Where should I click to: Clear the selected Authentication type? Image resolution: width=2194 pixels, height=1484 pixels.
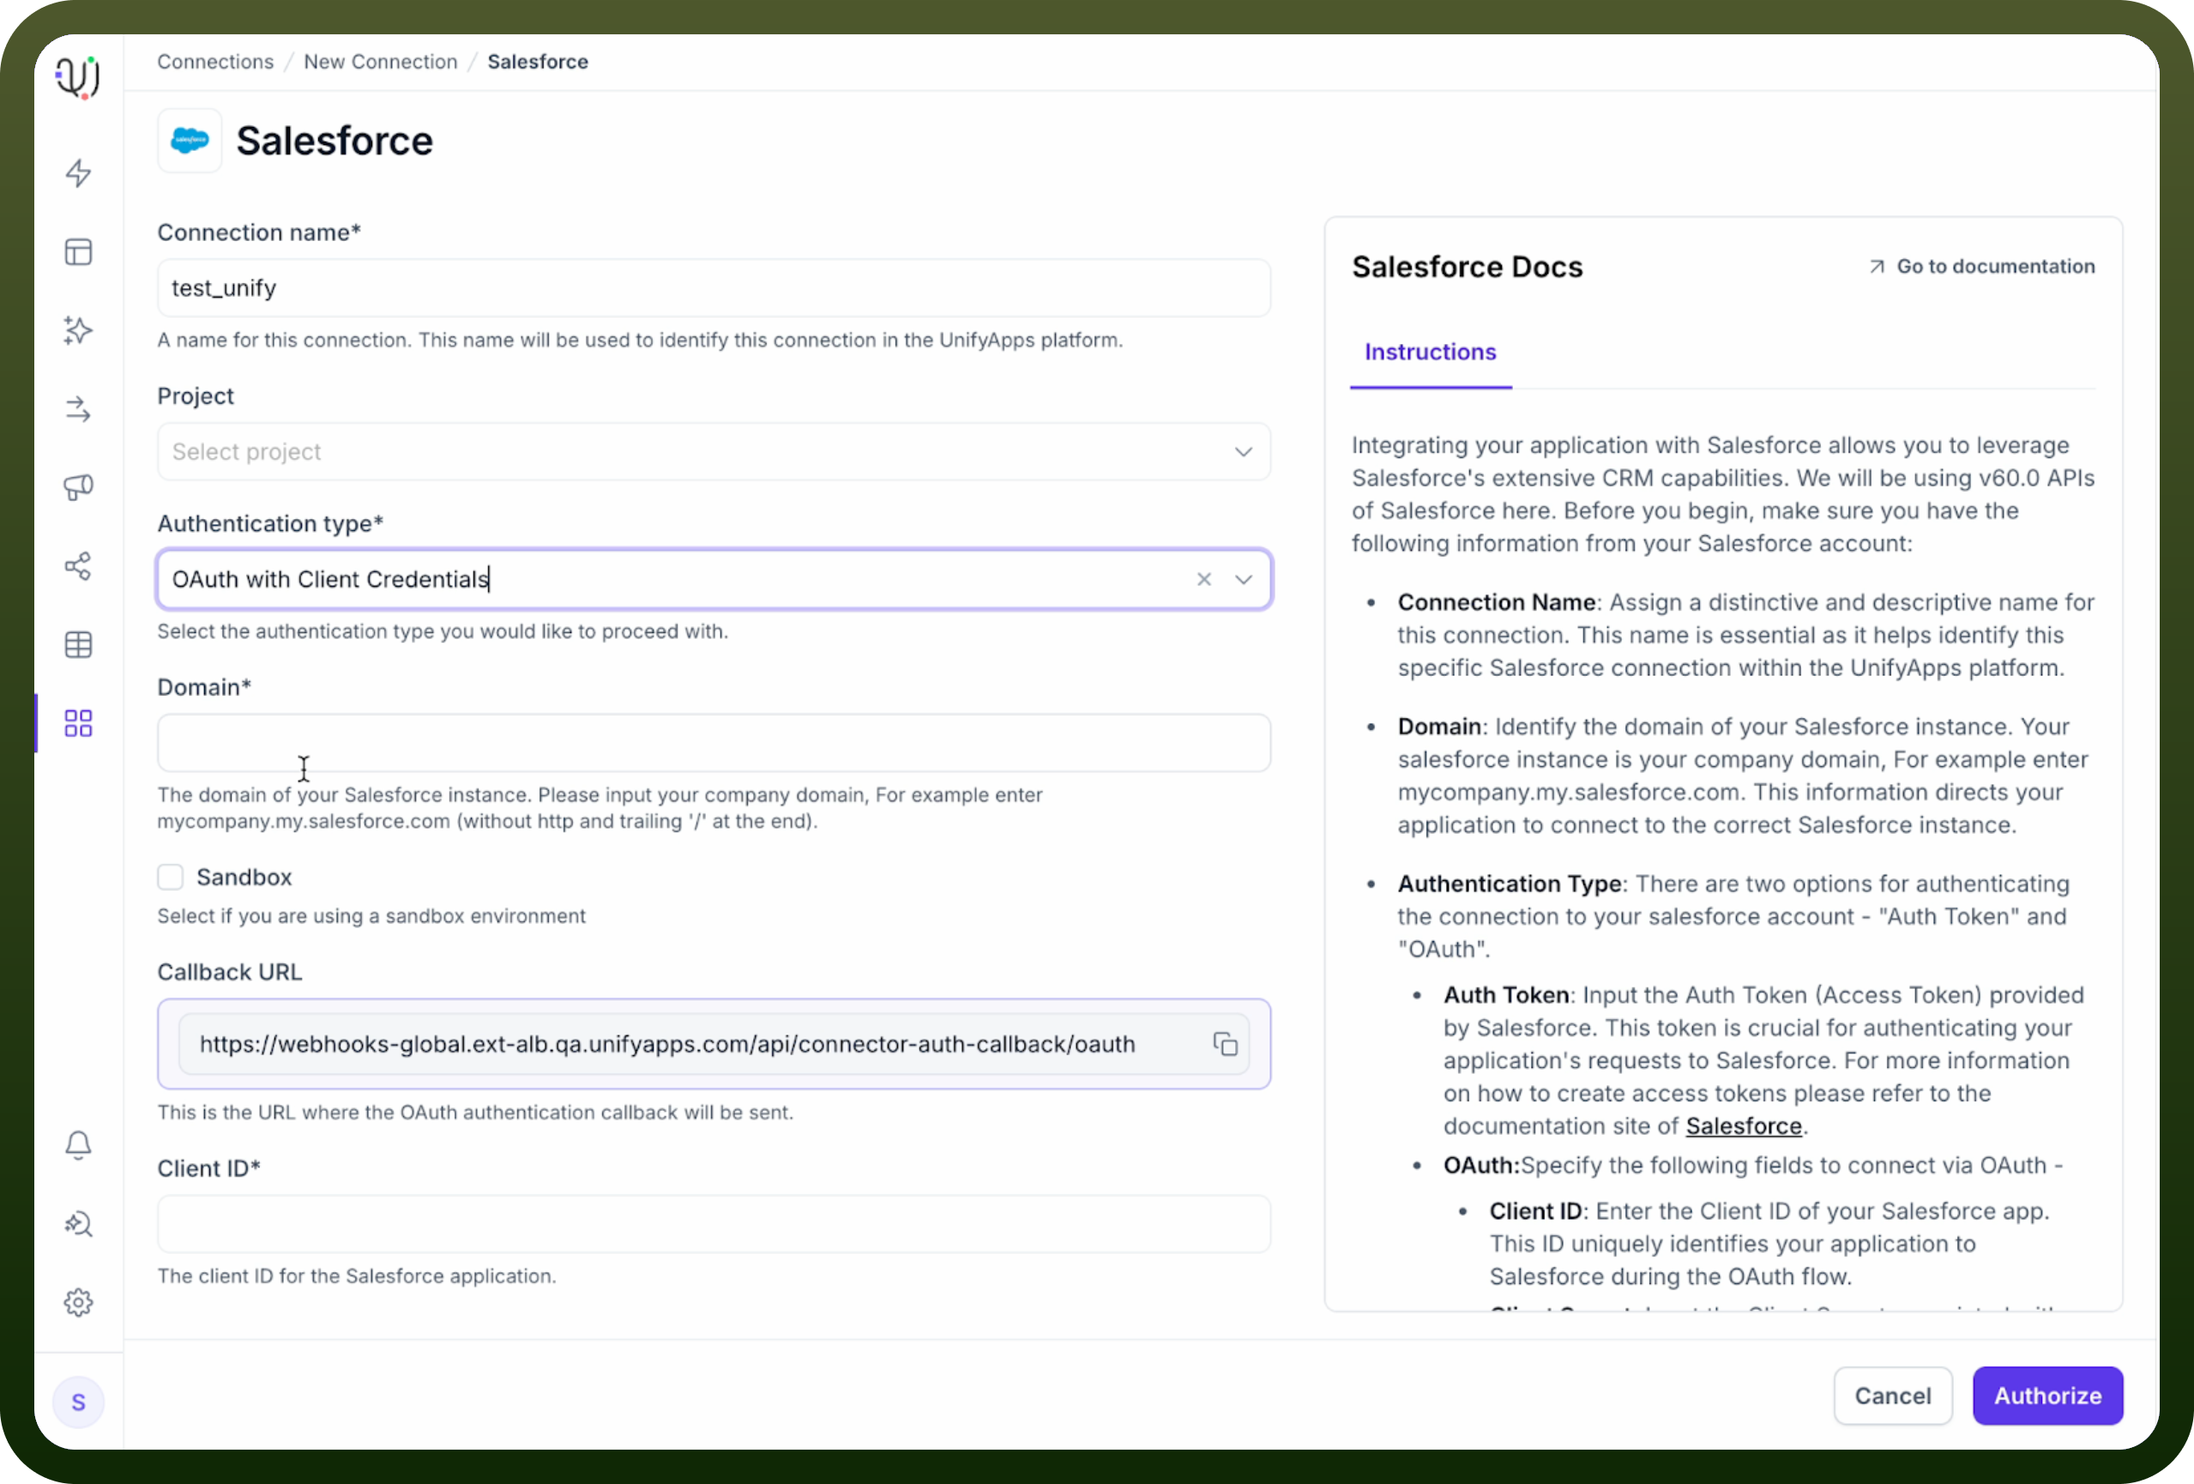[x=1203, y=580]
